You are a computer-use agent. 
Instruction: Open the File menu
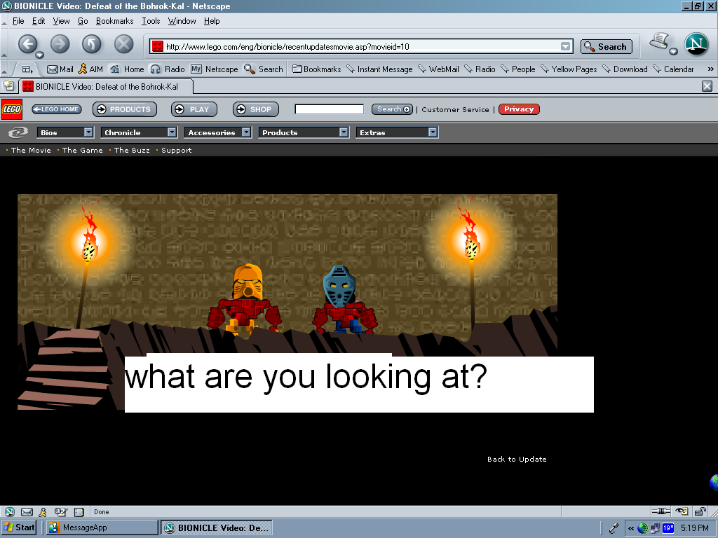pyautogui.click(x=18, y=21)
